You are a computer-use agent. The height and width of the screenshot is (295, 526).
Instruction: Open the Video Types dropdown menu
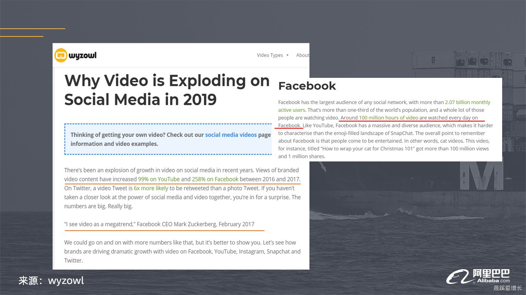point(273,55)
